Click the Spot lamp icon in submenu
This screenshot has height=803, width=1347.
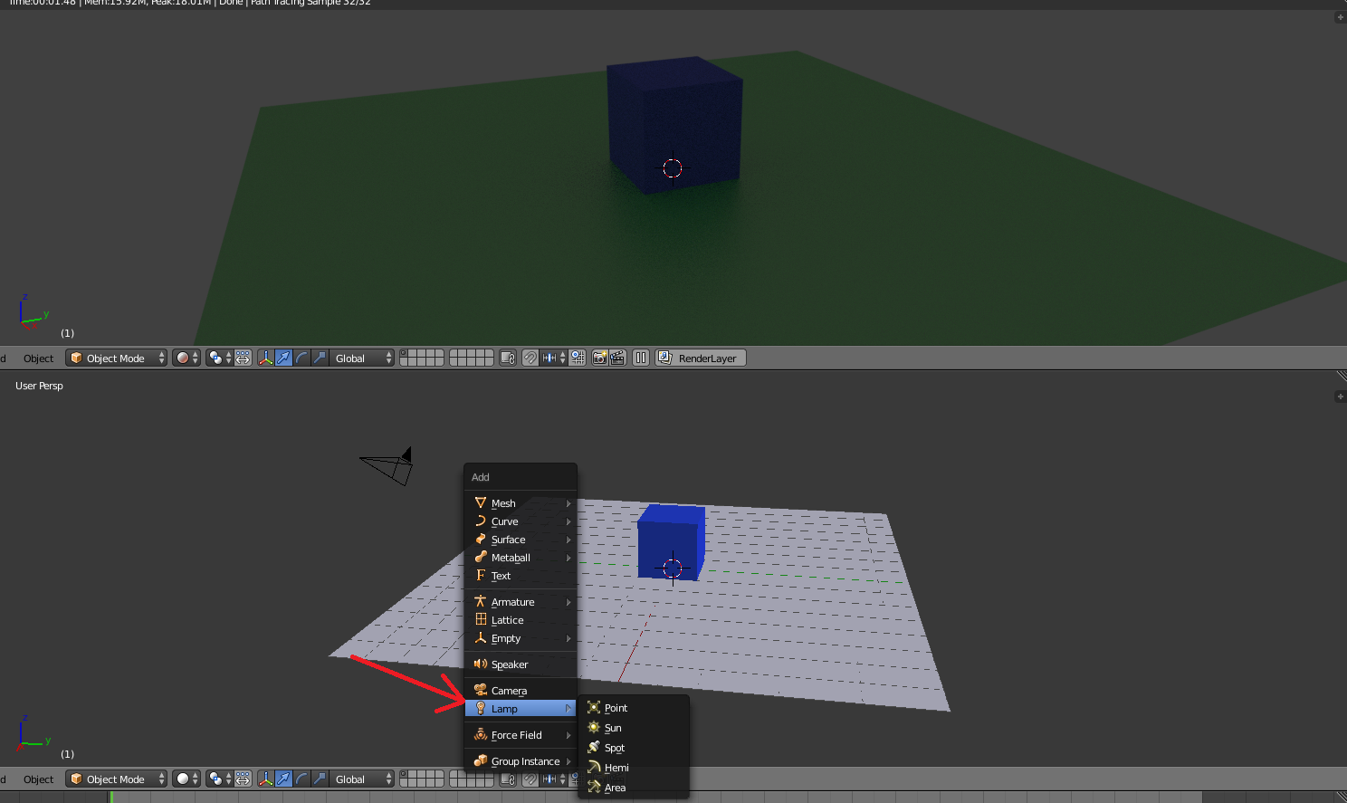(x=594, y=747)
